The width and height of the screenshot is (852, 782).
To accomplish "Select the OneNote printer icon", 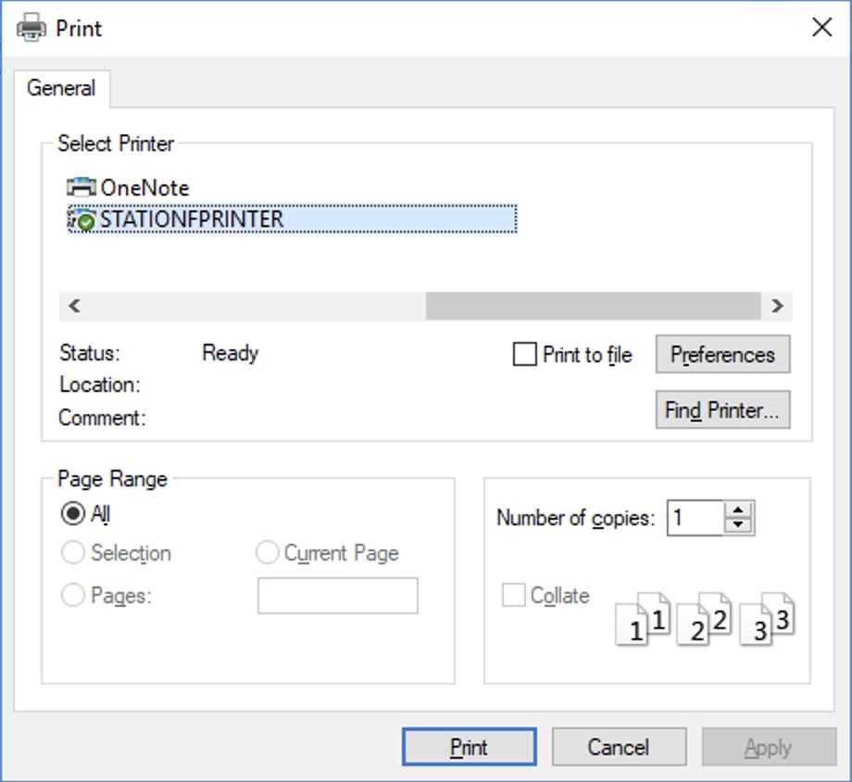I will click(81, 187).
